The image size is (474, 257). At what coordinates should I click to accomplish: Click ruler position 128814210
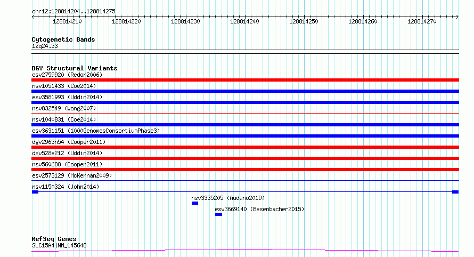[x=67, y=21]
